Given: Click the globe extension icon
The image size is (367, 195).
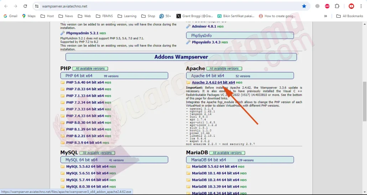Looking at the screenshot, I should point(317,6).
